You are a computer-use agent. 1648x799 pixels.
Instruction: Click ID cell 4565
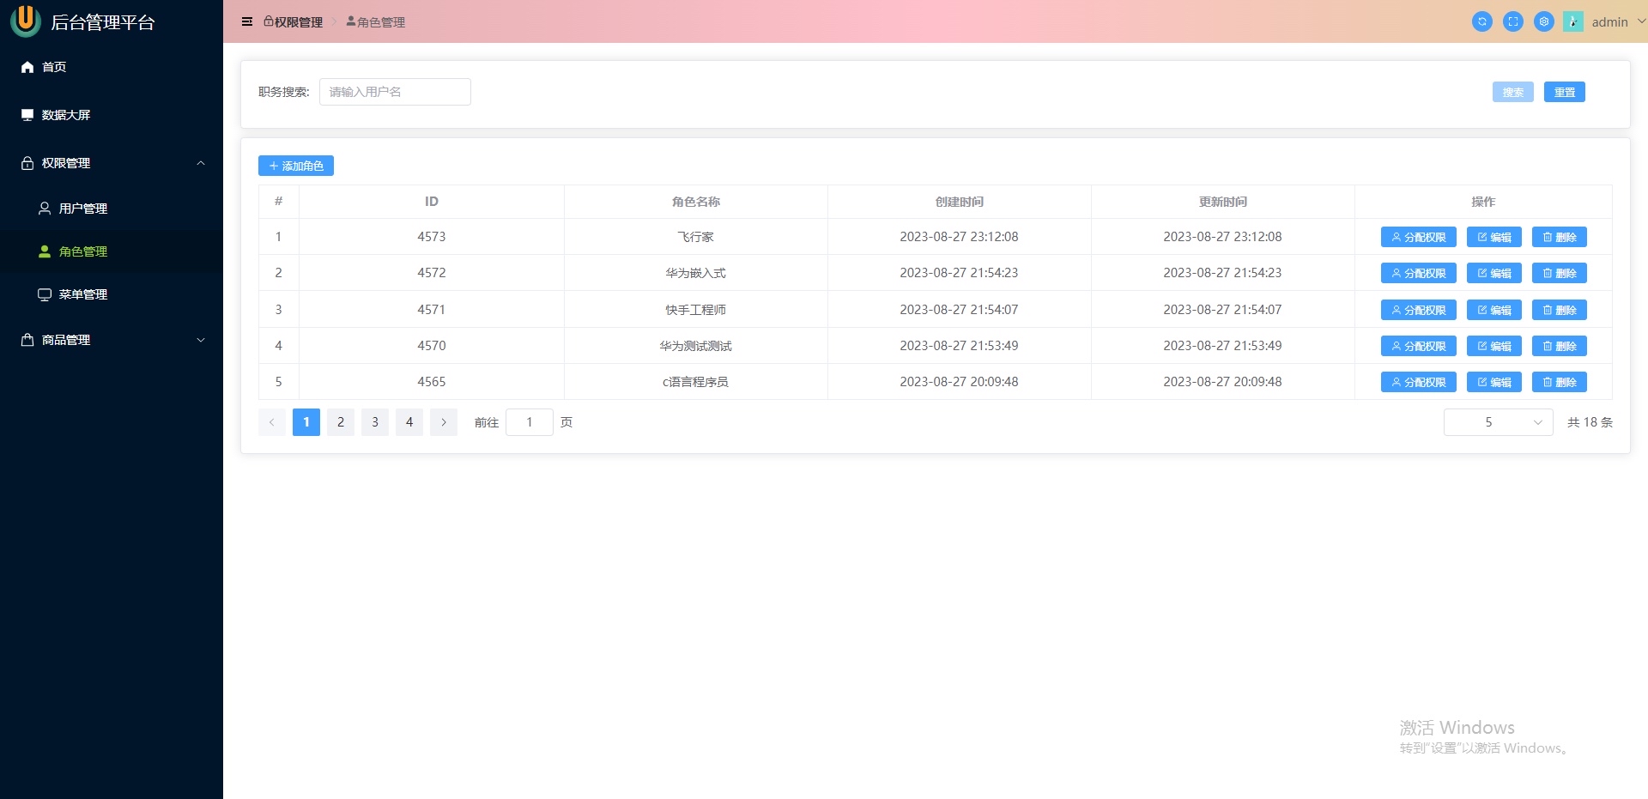pyautogui.click(x=432, y=382)
